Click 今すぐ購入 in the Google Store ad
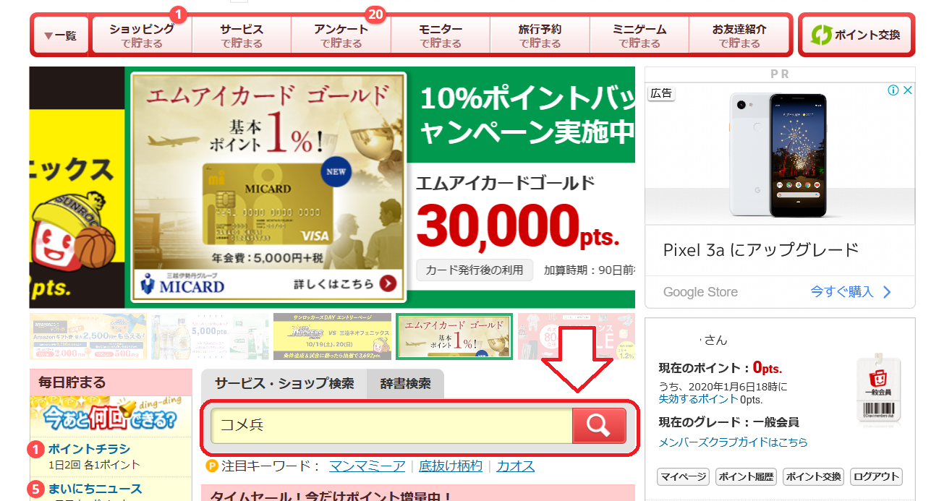The image size is (931, 501). pos(841,292)
